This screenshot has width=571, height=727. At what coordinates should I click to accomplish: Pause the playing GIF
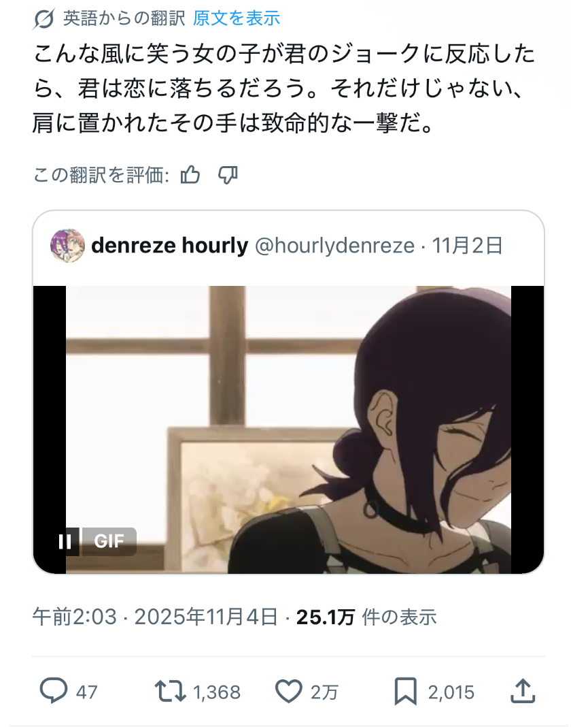click(65, 541)
